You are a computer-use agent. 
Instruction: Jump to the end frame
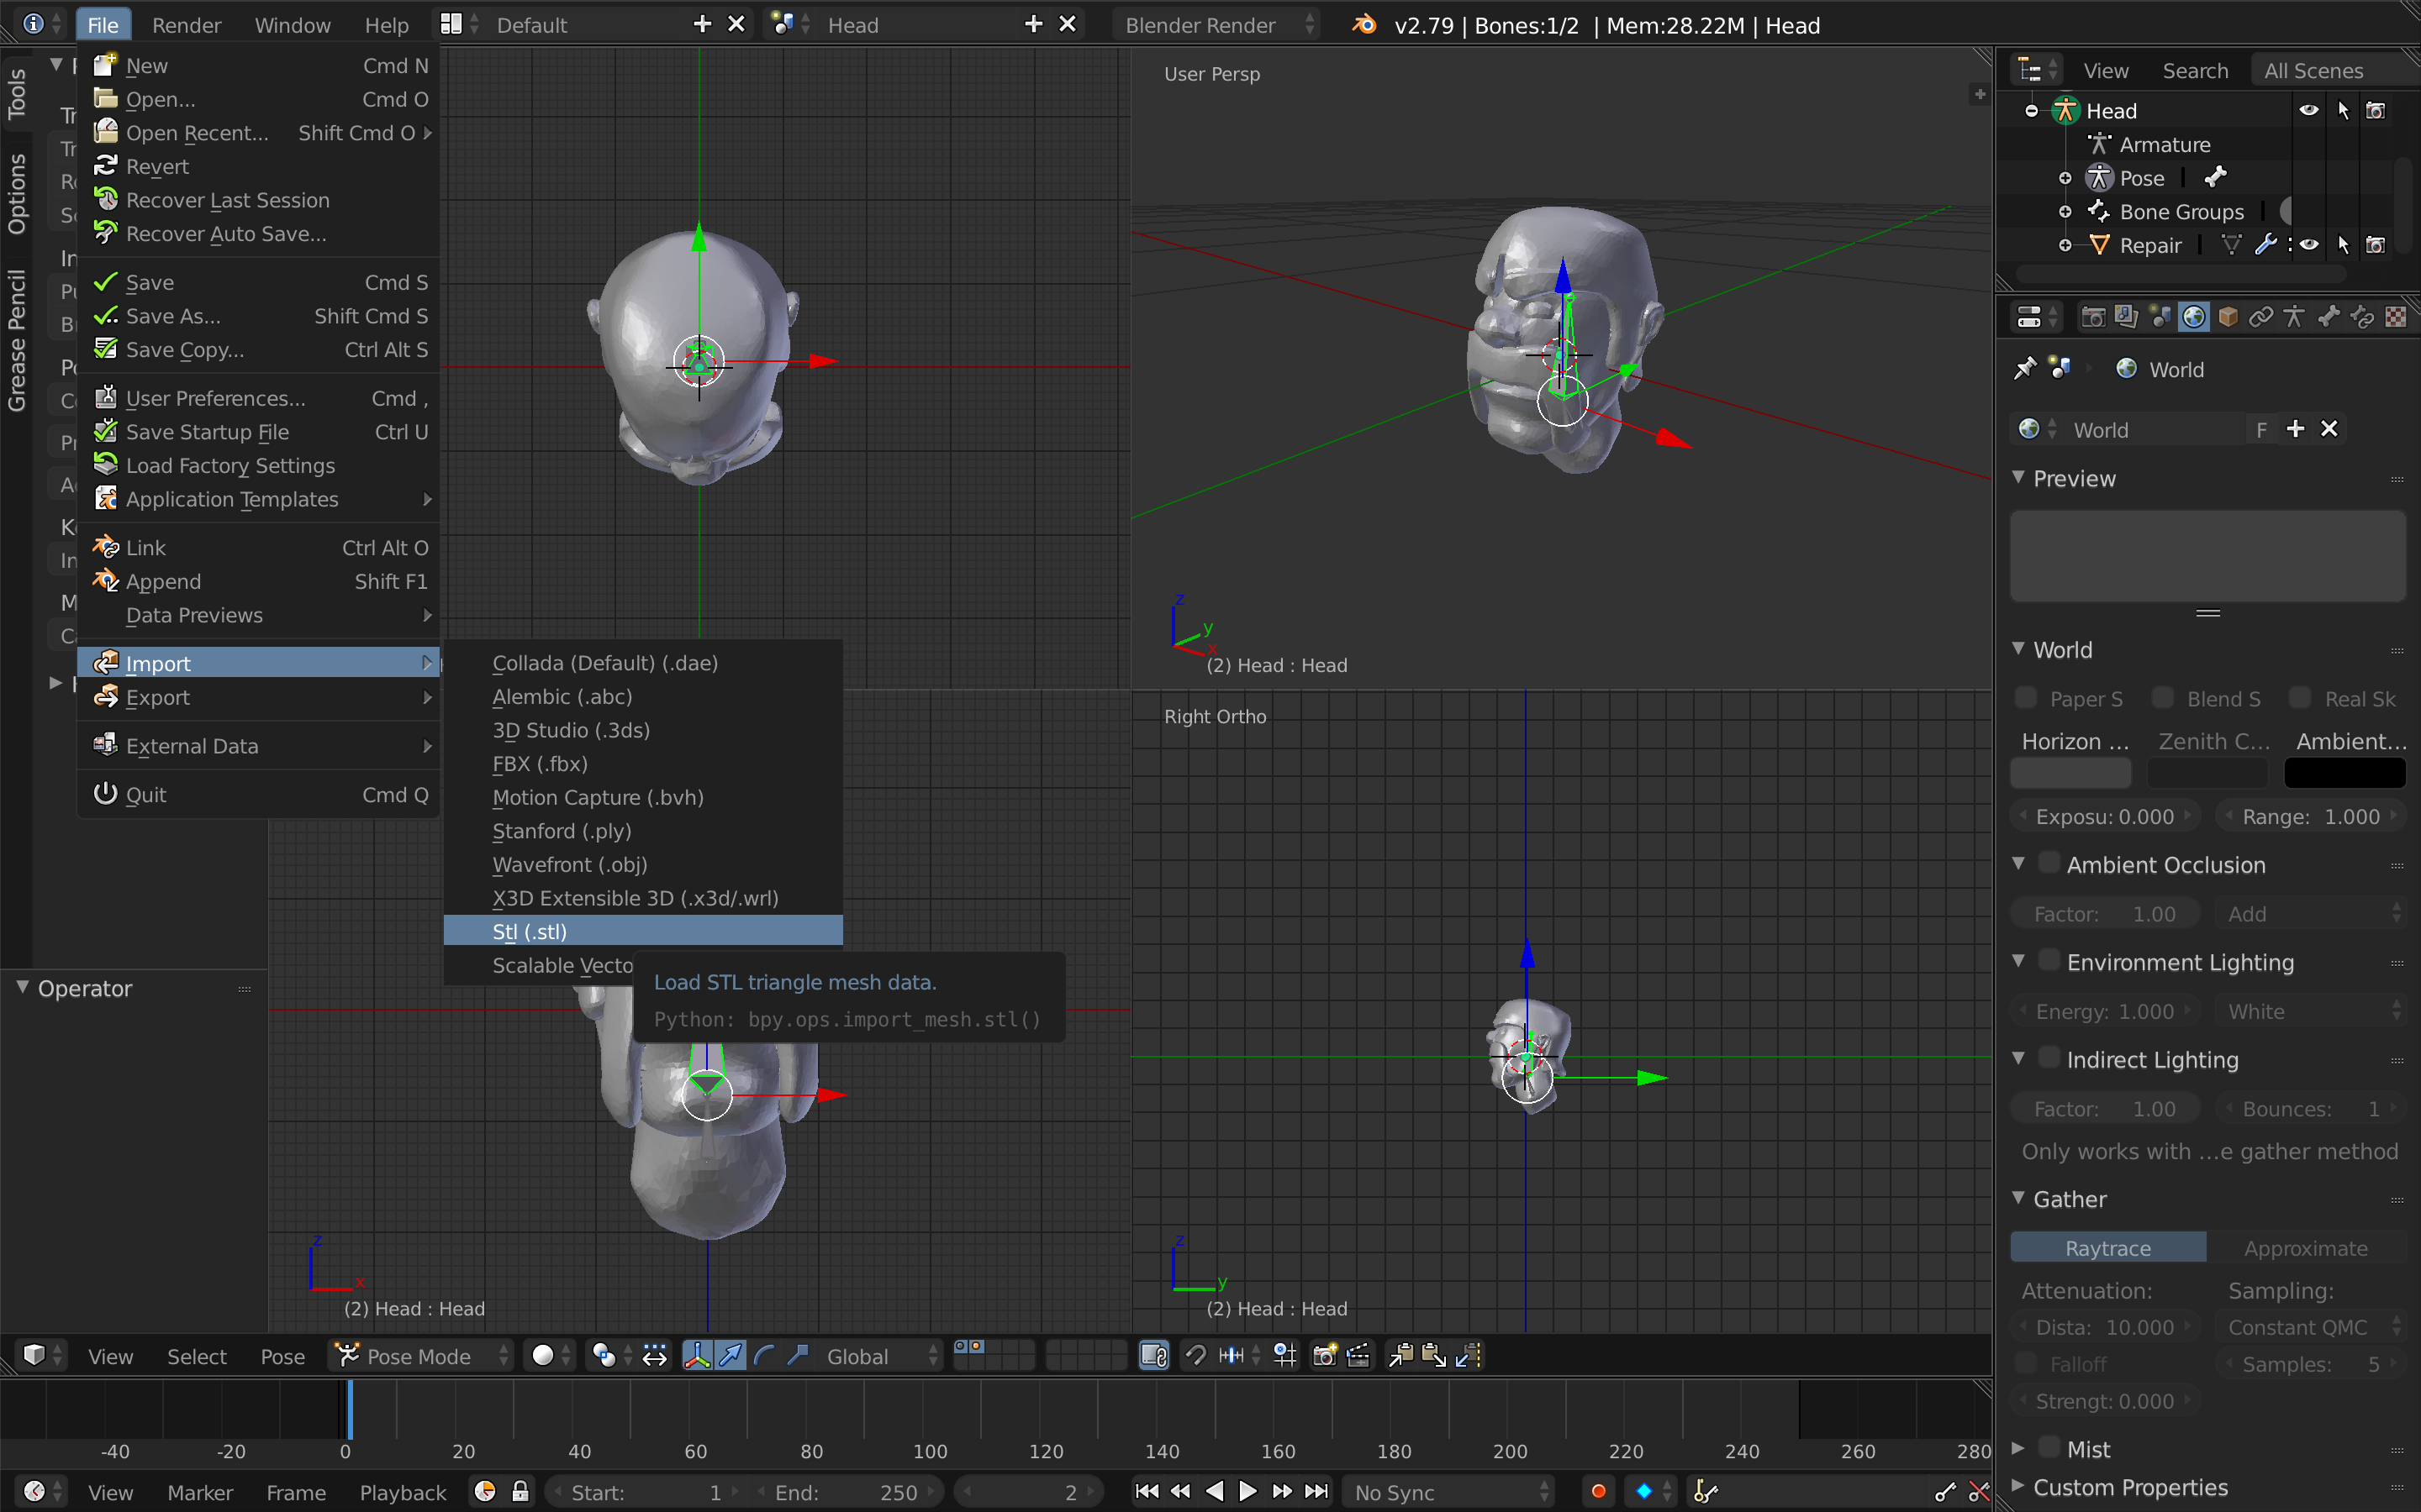tap(1316, 1492)
